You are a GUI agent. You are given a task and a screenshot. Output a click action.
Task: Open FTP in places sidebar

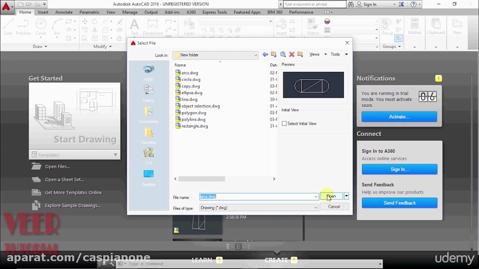pos(148,157)
